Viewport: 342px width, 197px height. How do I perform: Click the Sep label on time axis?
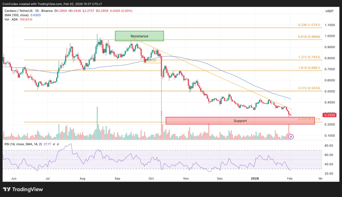tap(117, 178)
